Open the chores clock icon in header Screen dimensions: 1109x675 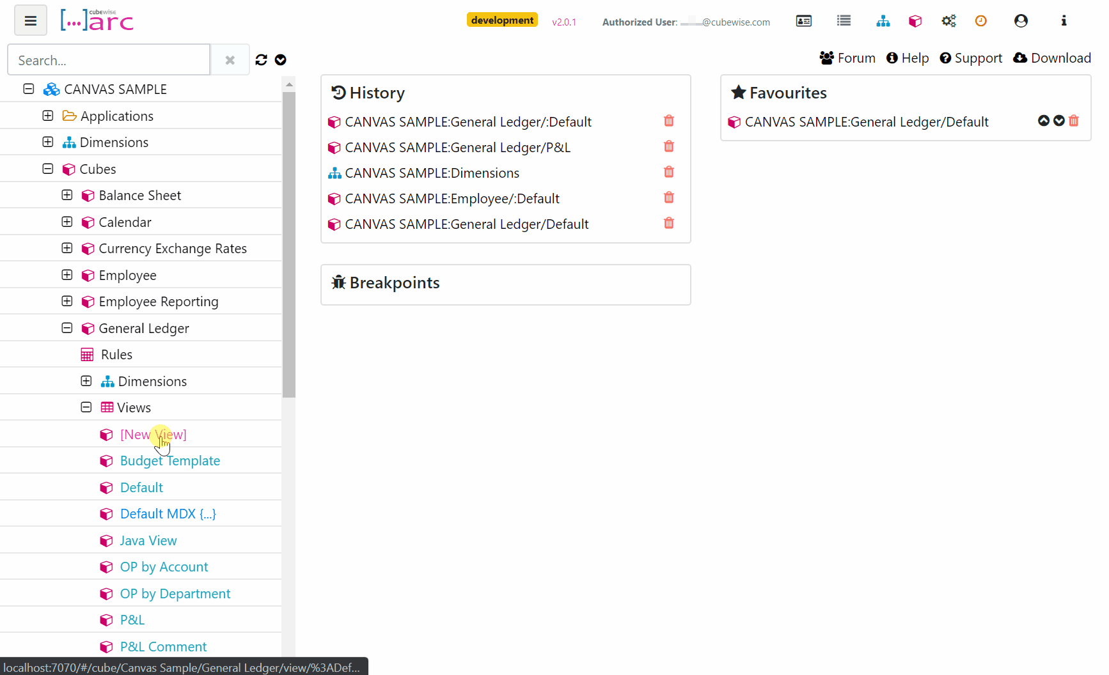tap(980, 21)
